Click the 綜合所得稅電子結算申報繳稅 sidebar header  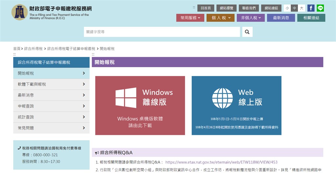(52, 62)
